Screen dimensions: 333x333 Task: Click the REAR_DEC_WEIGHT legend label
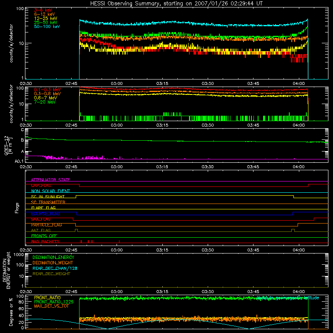coord(51,274)
